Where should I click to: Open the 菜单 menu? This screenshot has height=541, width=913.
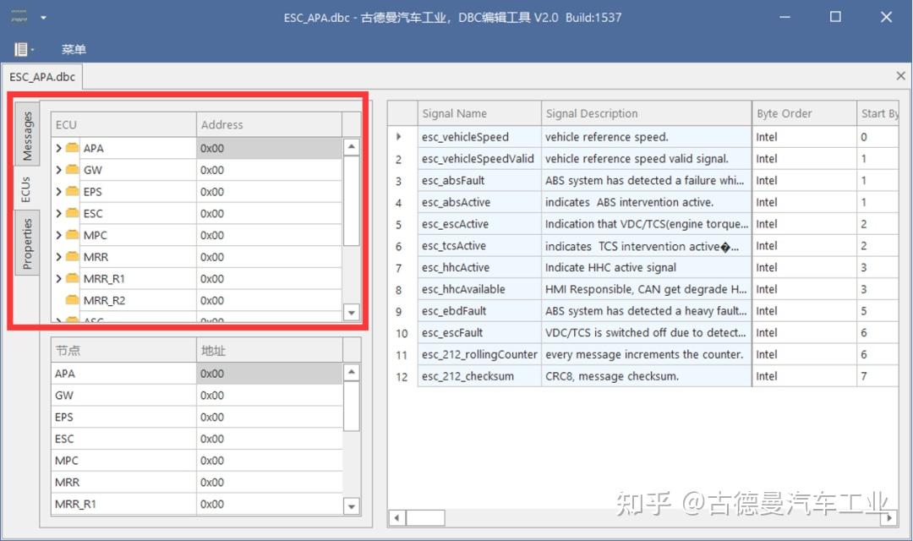coord(74,49)
